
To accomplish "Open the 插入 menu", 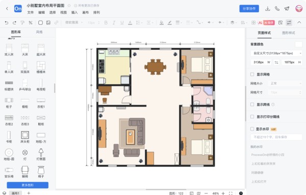I will tap(74, 12).
